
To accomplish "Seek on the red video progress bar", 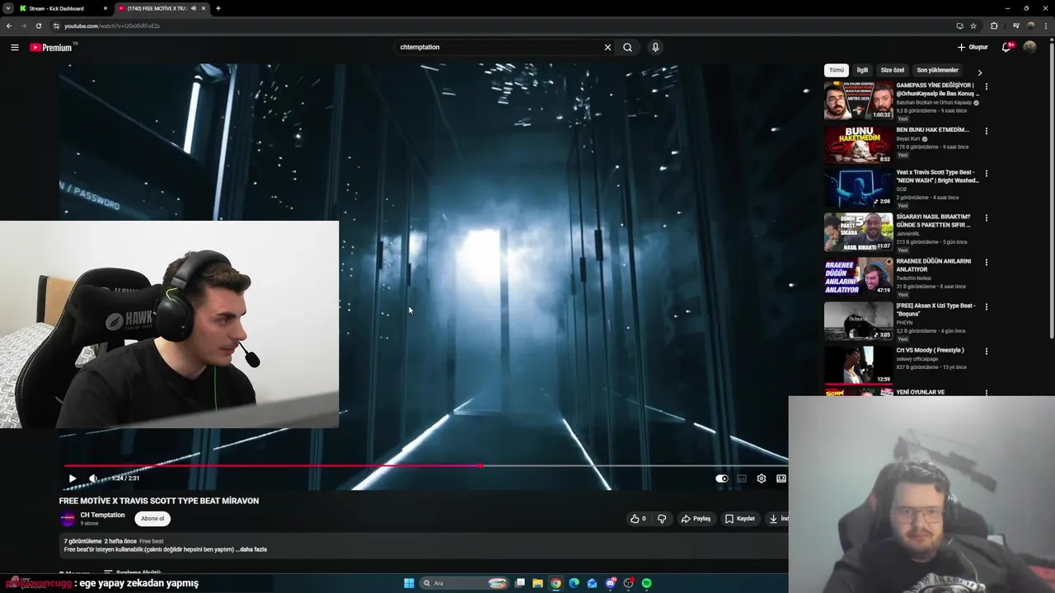I will pyautogui.click(x=426, y=466).
